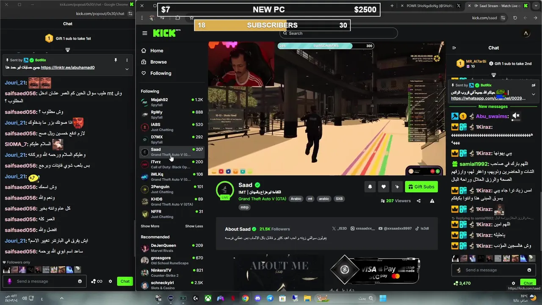Open the Kick hamburger menu

point(145,33)
